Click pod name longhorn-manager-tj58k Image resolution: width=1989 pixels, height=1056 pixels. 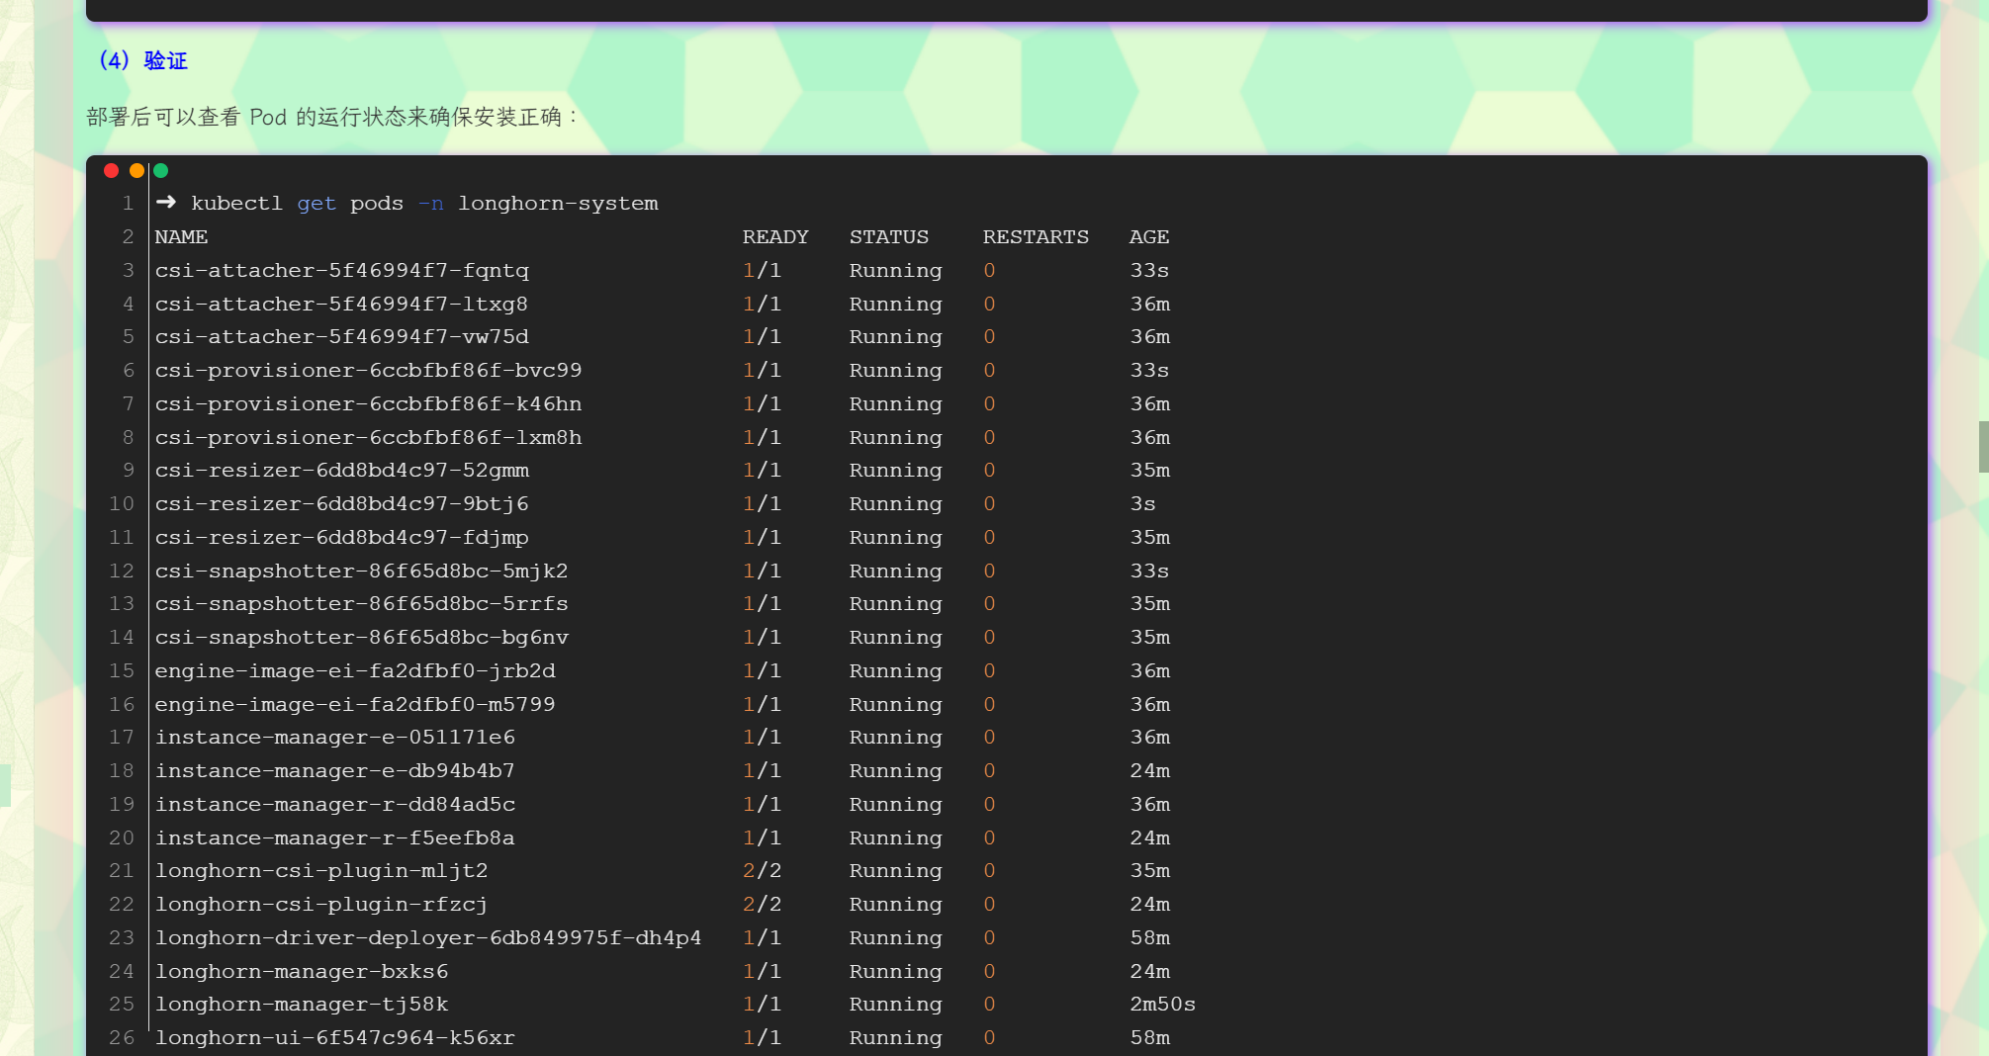coord(302,1005)
